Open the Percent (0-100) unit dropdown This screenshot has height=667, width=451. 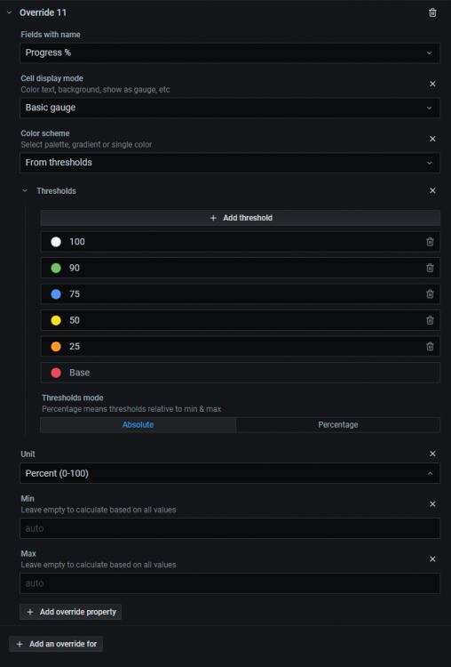(230, 473)
